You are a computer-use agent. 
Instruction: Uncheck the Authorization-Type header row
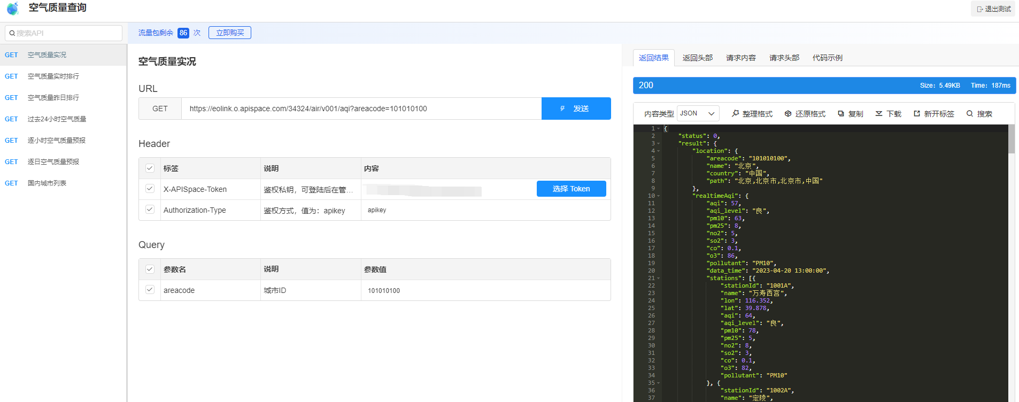tap(150, 210)
